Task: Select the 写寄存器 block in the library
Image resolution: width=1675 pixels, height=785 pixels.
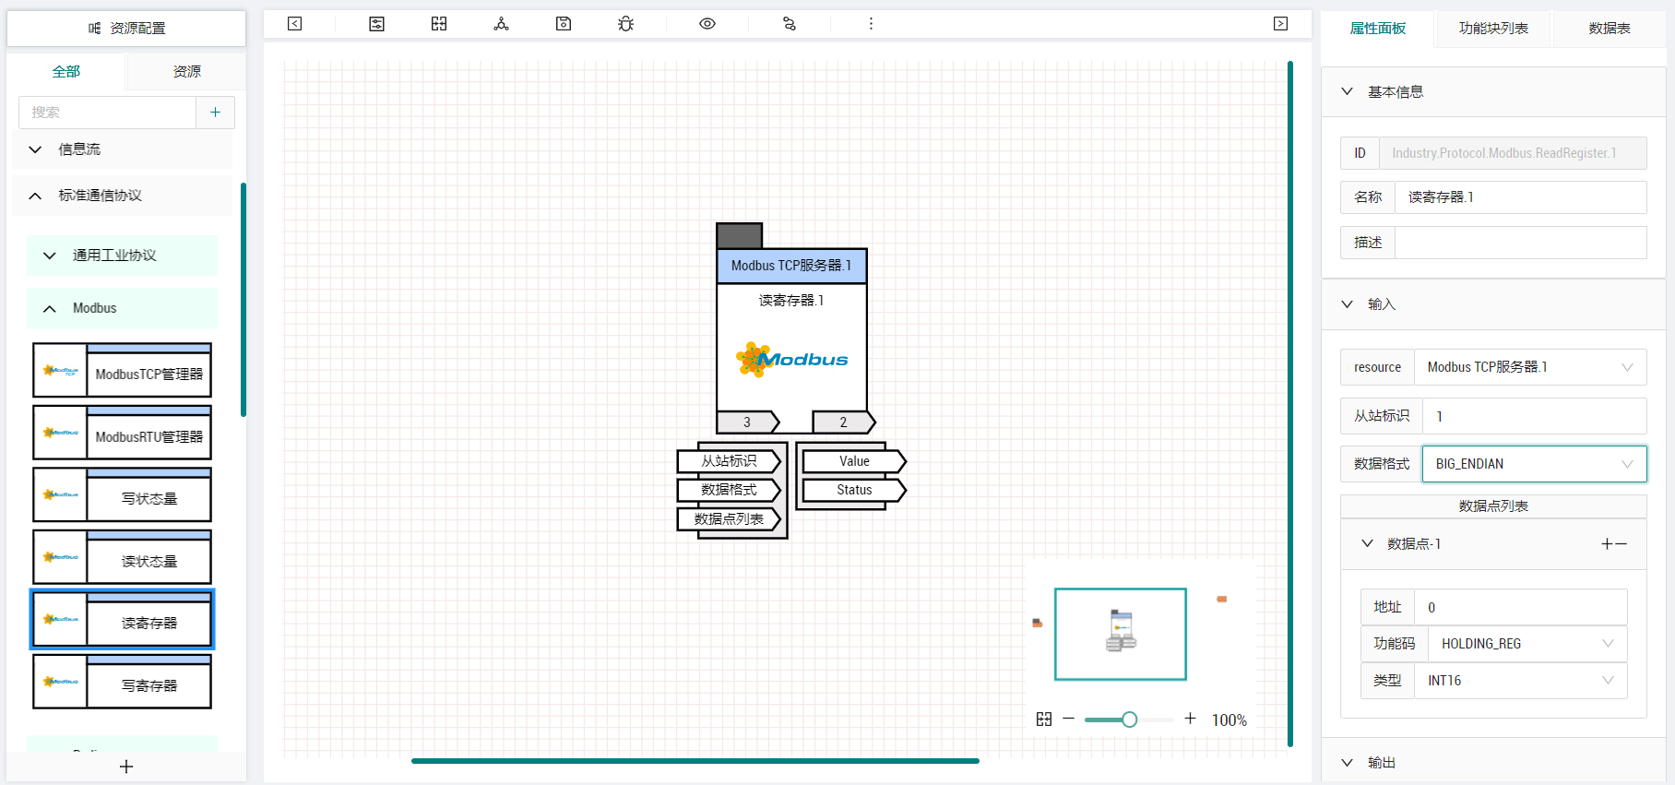Action: pyautogui.click(x=123, y=682)
